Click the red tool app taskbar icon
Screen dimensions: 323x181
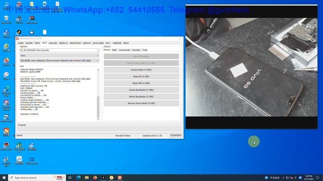(120, 177)
